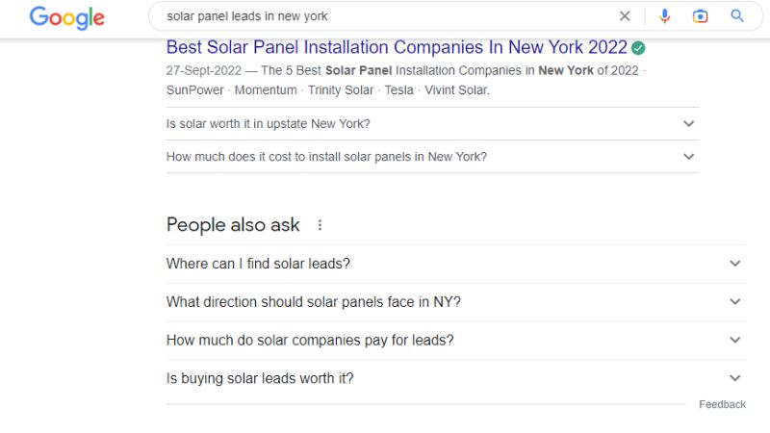This screenshot has height=433, width=770.
Task: Expand chevron for 'How much does it cost to install'
Action: (x=689, y=157)
